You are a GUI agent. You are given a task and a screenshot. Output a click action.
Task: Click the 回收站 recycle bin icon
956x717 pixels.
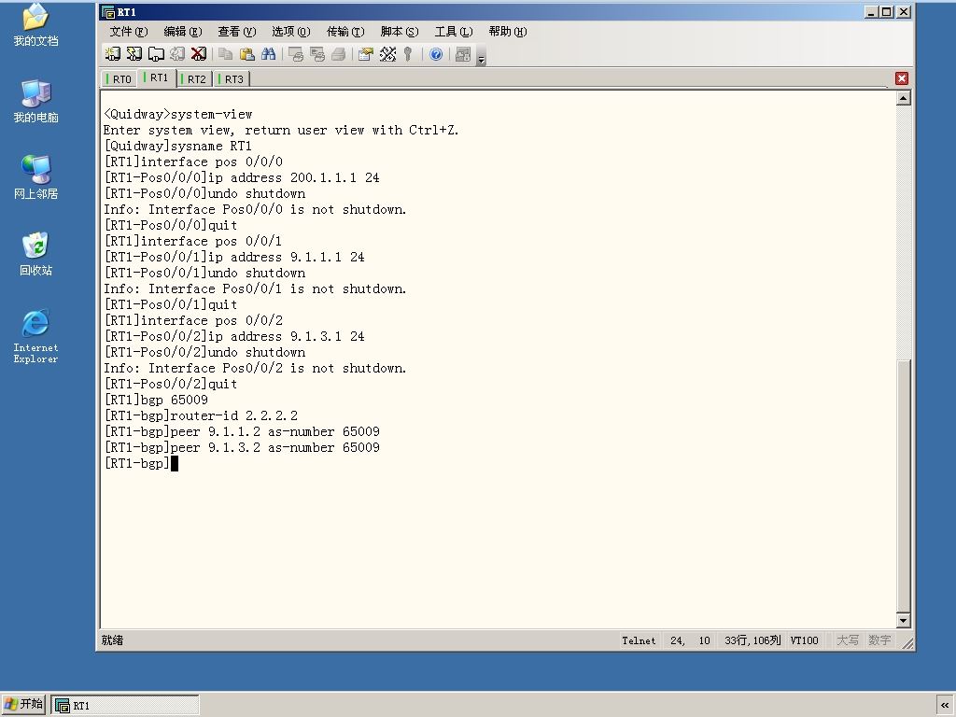point(35,254)
